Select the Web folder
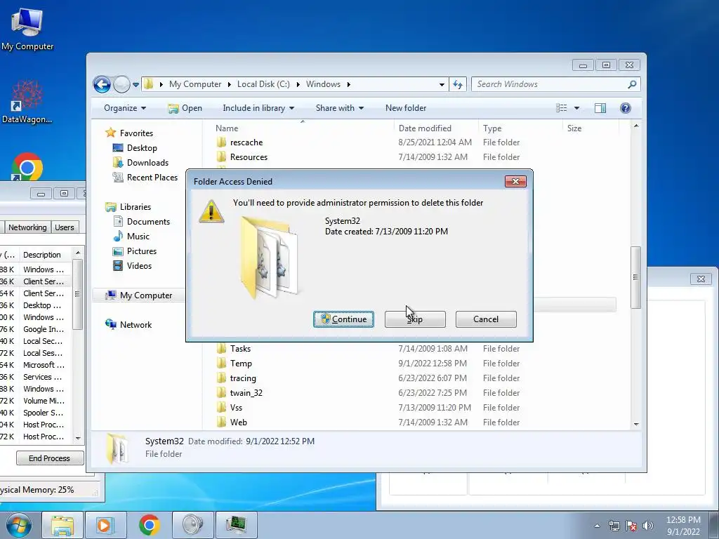 click(x=239, y=422)
